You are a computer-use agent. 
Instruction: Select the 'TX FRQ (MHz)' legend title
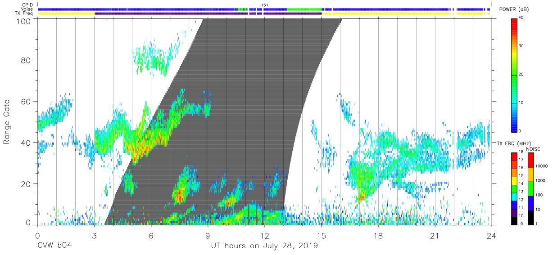(515, 143)
